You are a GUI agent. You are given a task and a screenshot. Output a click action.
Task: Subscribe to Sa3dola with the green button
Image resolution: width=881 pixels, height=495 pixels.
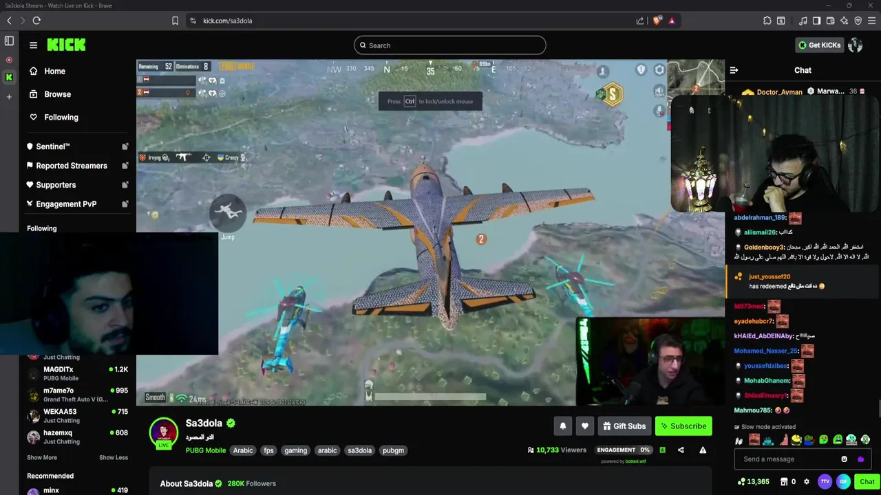click(x=683, y=426)
